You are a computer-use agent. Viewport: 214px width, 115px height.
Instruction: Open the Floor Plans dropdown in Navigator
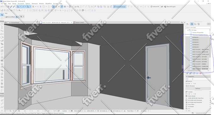[x=198, y=104]
